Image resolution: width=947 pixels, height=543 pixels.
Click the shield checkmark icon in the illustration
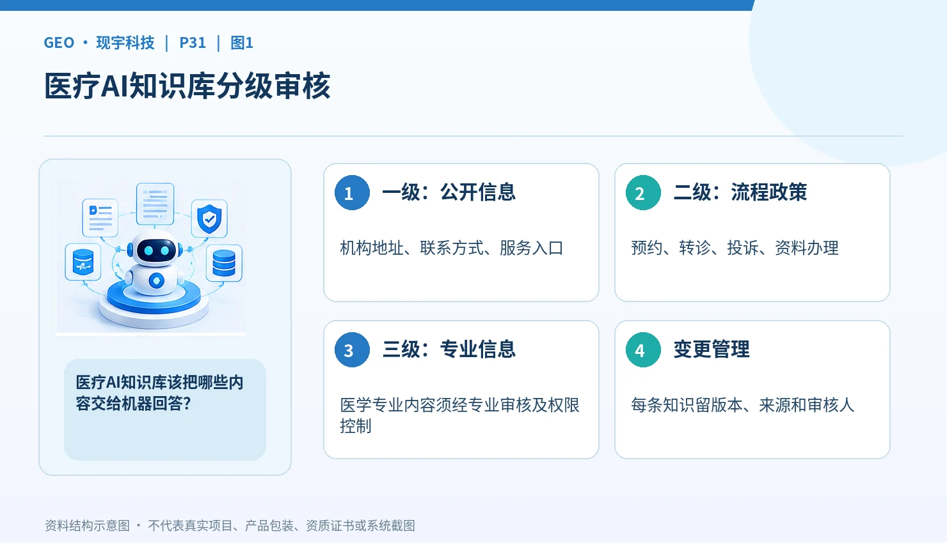209,218
